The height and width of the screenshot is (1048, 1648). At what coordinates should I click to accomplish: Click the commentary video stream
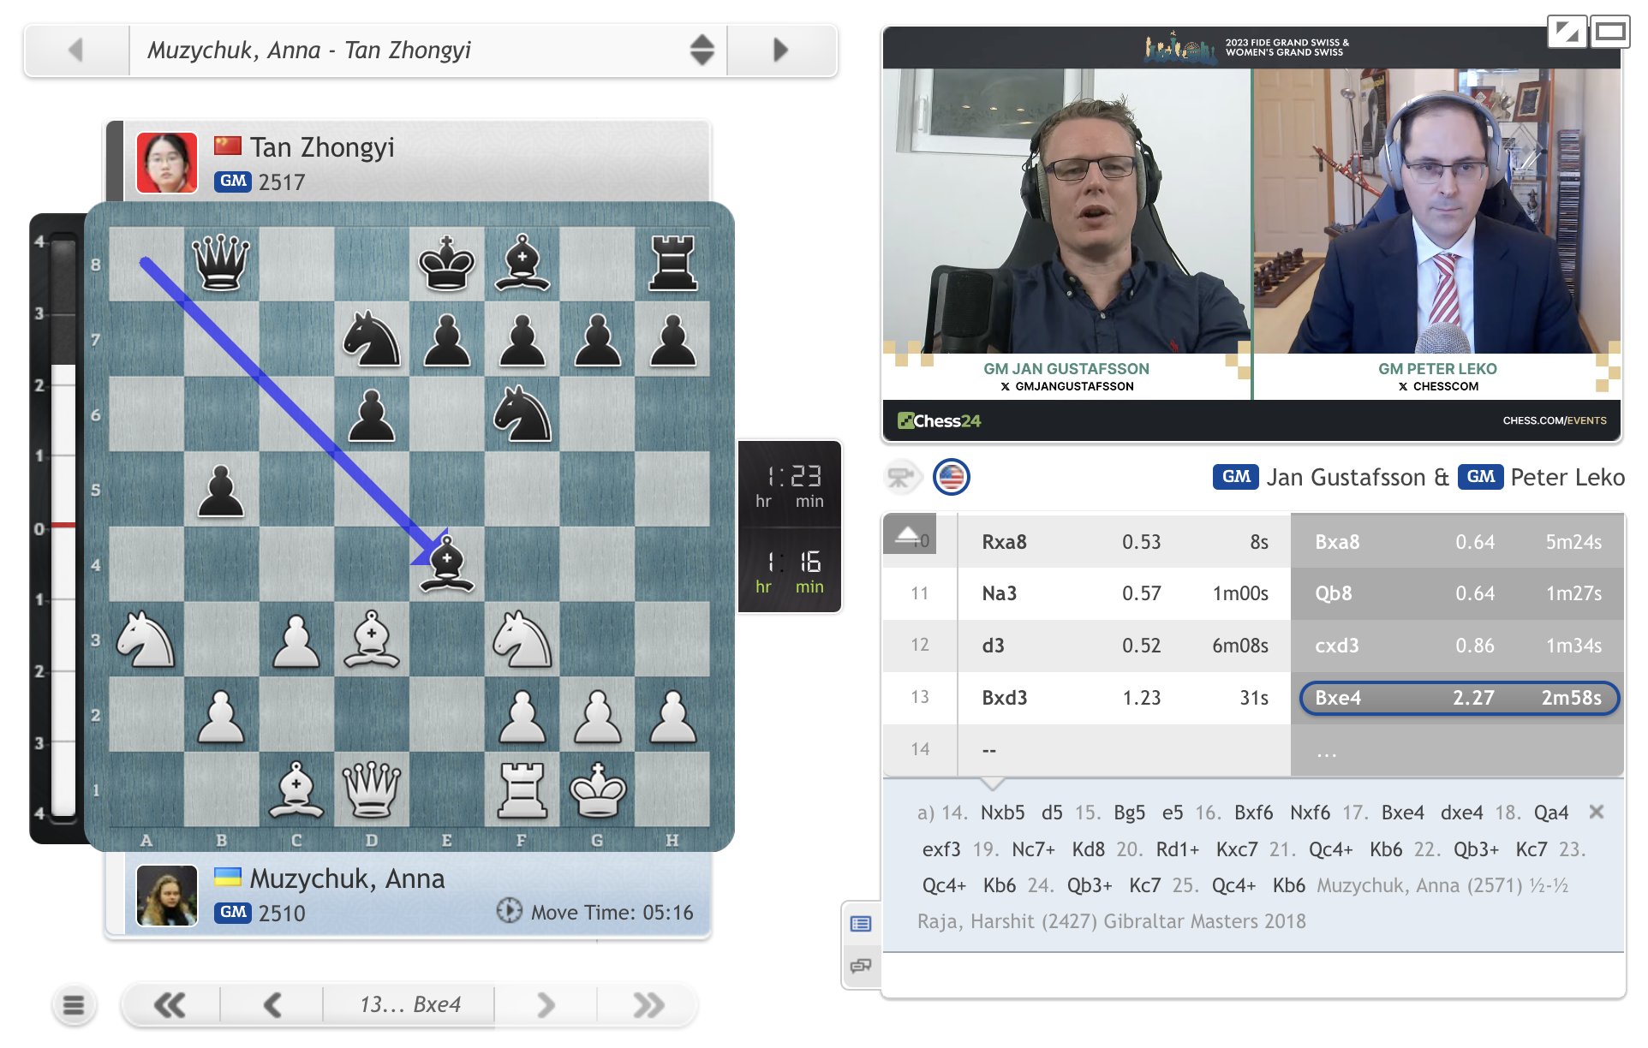pyautogui.click(x=1251, y=234)
